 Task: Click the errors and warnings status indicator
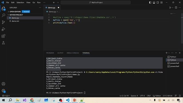click(6, 96)
